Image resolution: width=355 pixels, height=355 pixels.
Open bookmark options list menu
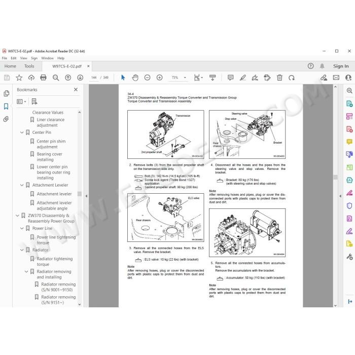[x=21, y=101]
